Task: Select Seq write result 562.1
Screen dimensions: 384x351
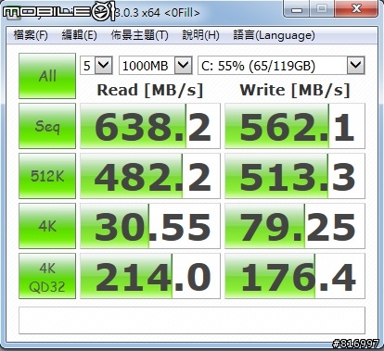Action: [x=295, y=126]
